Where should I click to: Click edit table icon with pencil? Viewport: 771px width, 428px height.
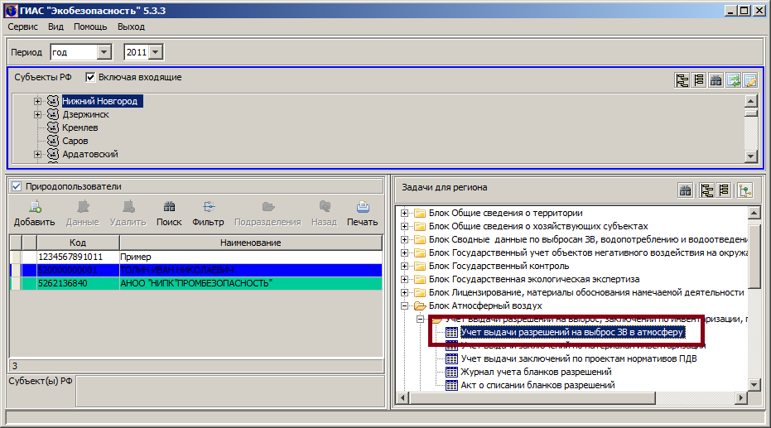pyautogui.click(x=749, y=80)
